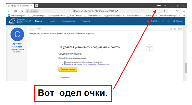This screenshot has width=192, height=105.
Task: Expand the dropdown arrow next to 'Форум'
Action: click(45, 21)
